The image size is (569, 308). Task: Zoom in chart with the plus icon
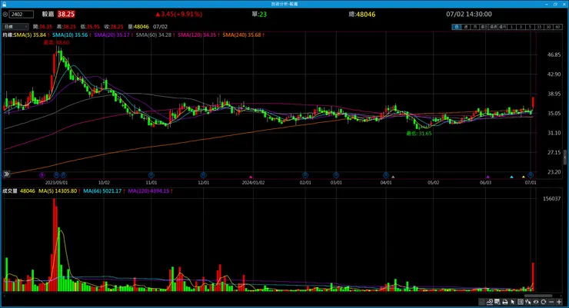[559, 302]
